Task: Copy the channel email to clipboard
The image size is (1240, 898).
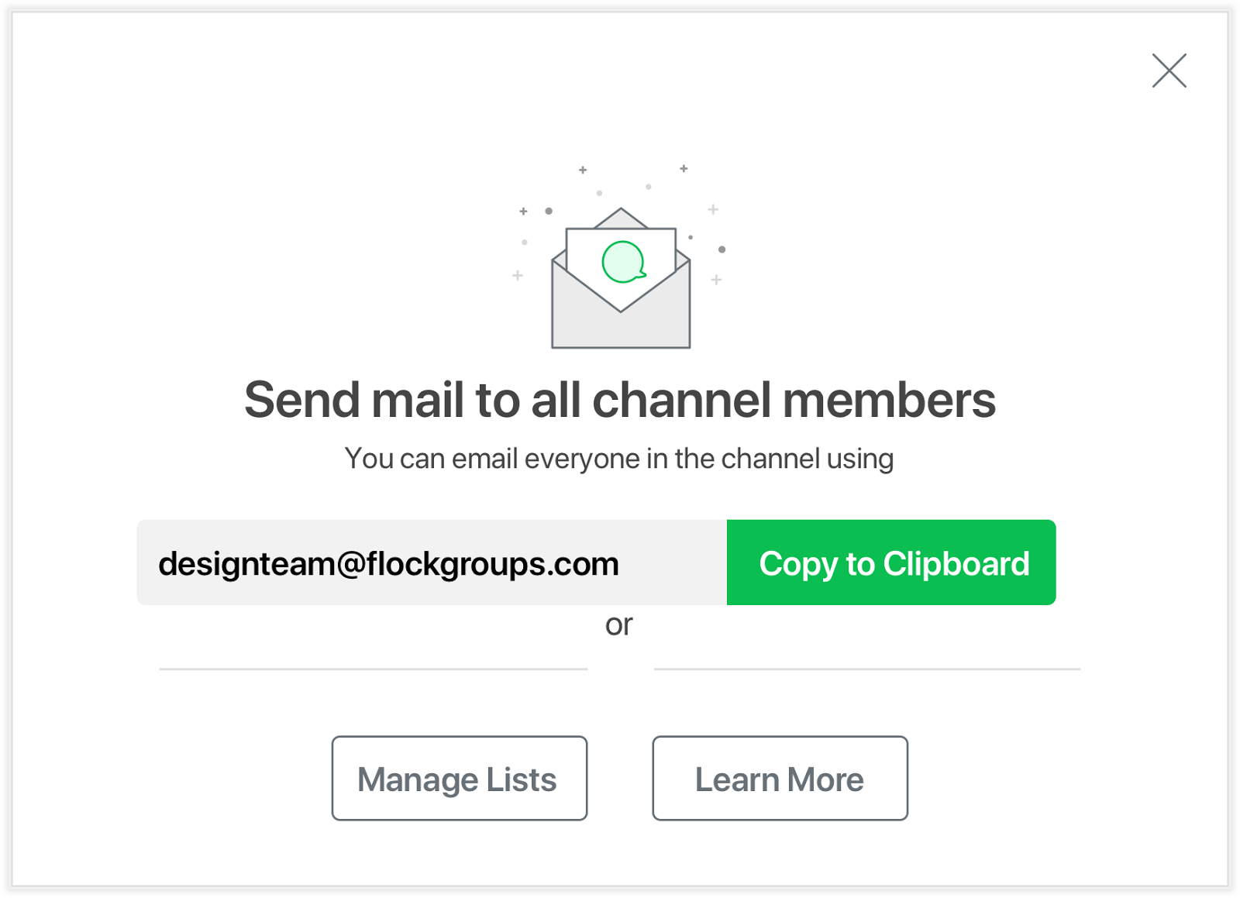Action: coord(891,563)
